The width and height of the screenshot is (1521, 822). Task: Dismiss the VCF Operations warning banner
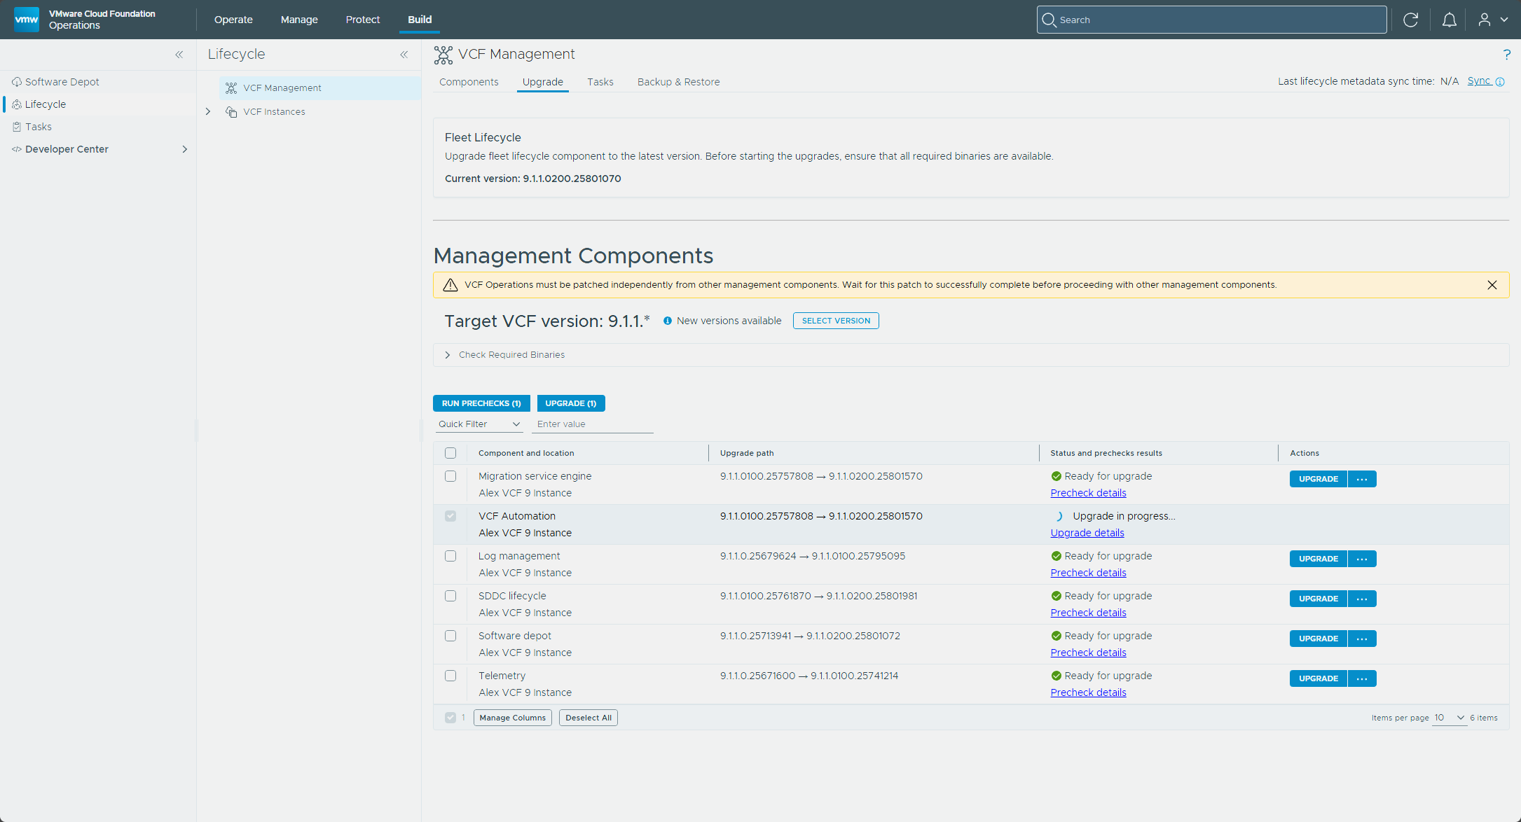(1492, 285)
